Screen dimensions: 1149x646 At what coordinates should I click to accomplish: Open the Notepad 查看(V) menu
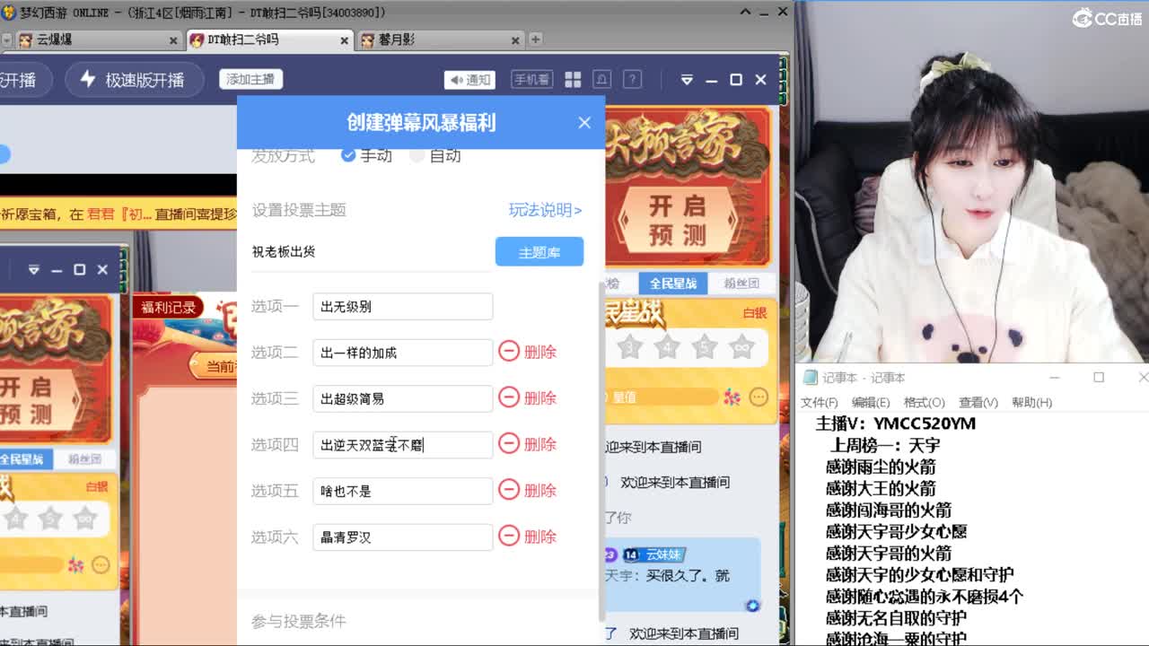point(978,402)
